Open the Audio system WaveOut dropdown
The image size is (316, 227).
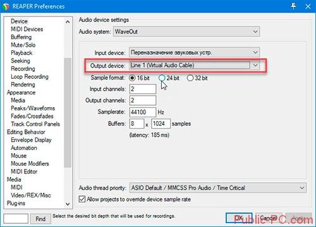tap(186, 32)
